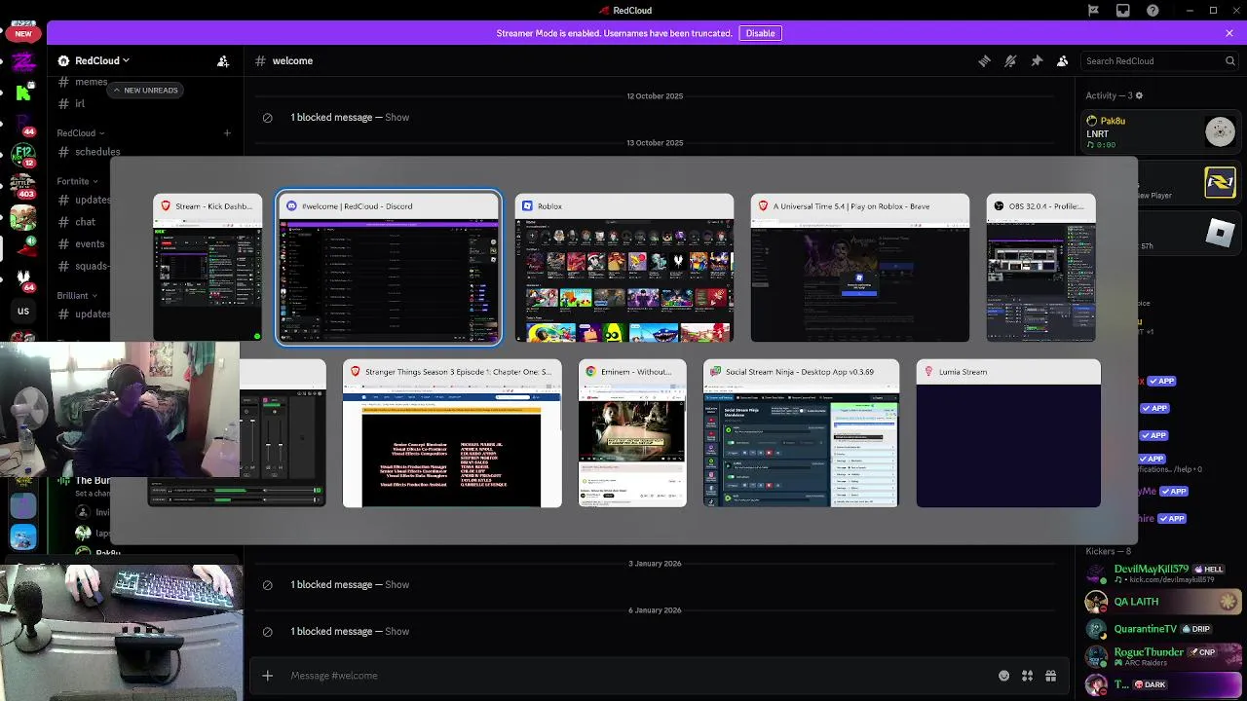Open DevilMayKill579 member profile
Viewport: 1247px width, 701px height.
[1161, 573]
